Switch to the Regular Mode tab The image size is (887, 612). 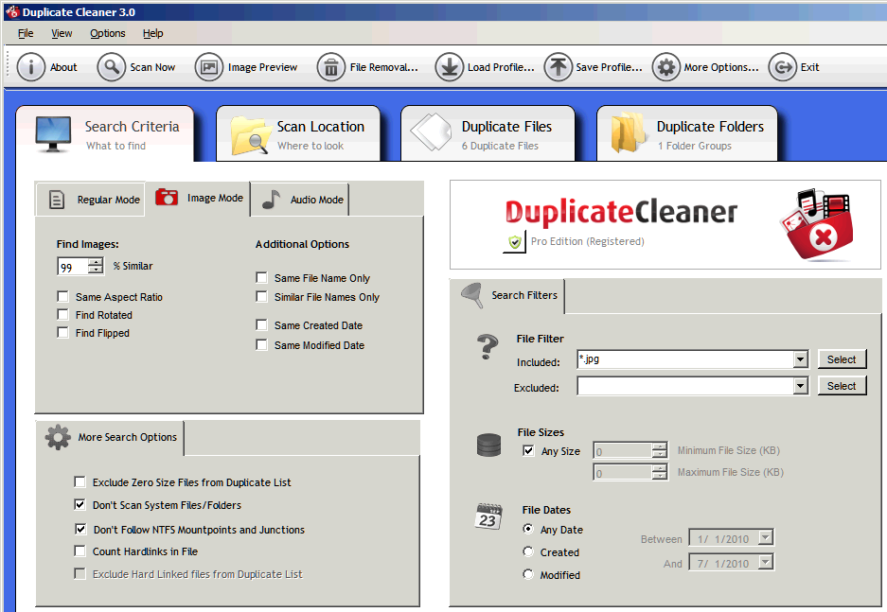tap(91, 200)
